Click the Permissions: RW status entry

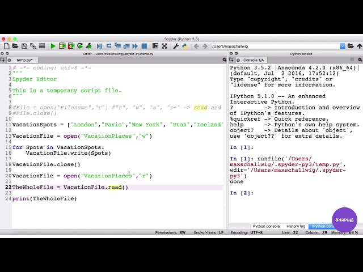tap(170, 232)
